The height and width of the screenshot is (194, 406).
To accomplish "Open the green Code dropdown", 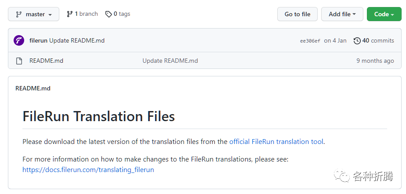I will tap(384, 14).
